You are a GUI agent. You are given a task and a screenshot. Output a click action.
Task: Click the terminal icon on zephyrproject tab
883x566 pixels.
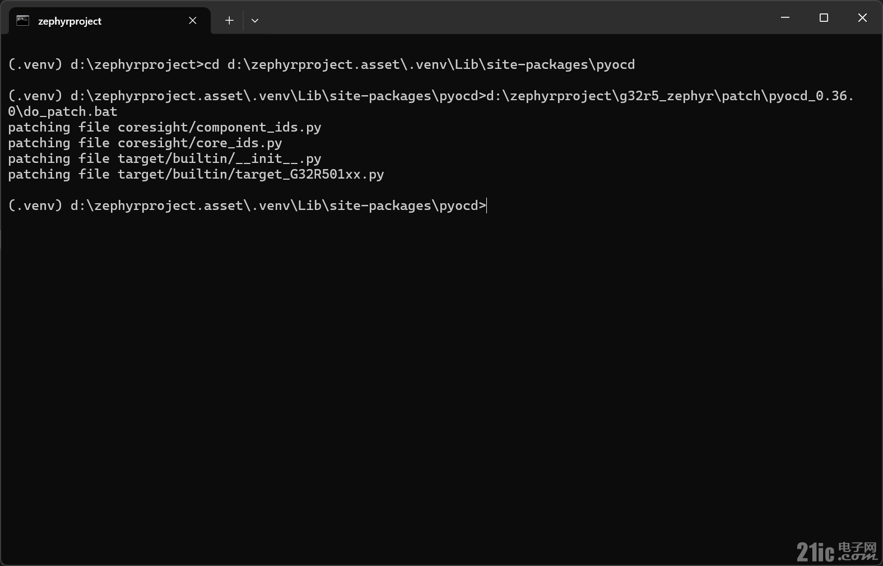coord(22,21)
